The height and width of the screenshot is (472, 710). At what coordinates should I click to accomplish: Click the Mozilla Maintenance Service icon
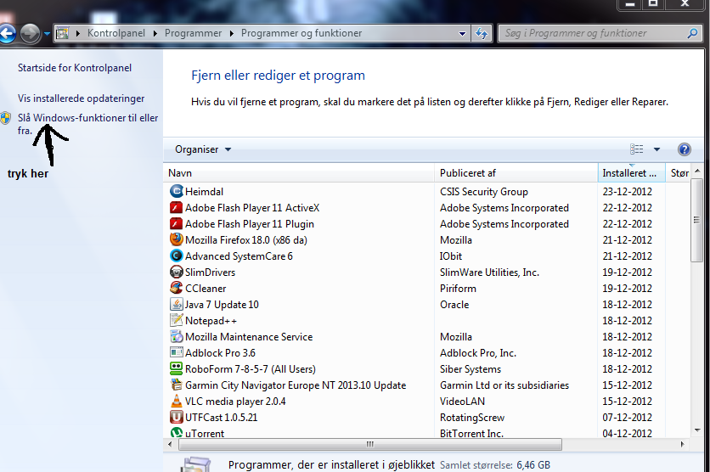(x=176, y=336)
